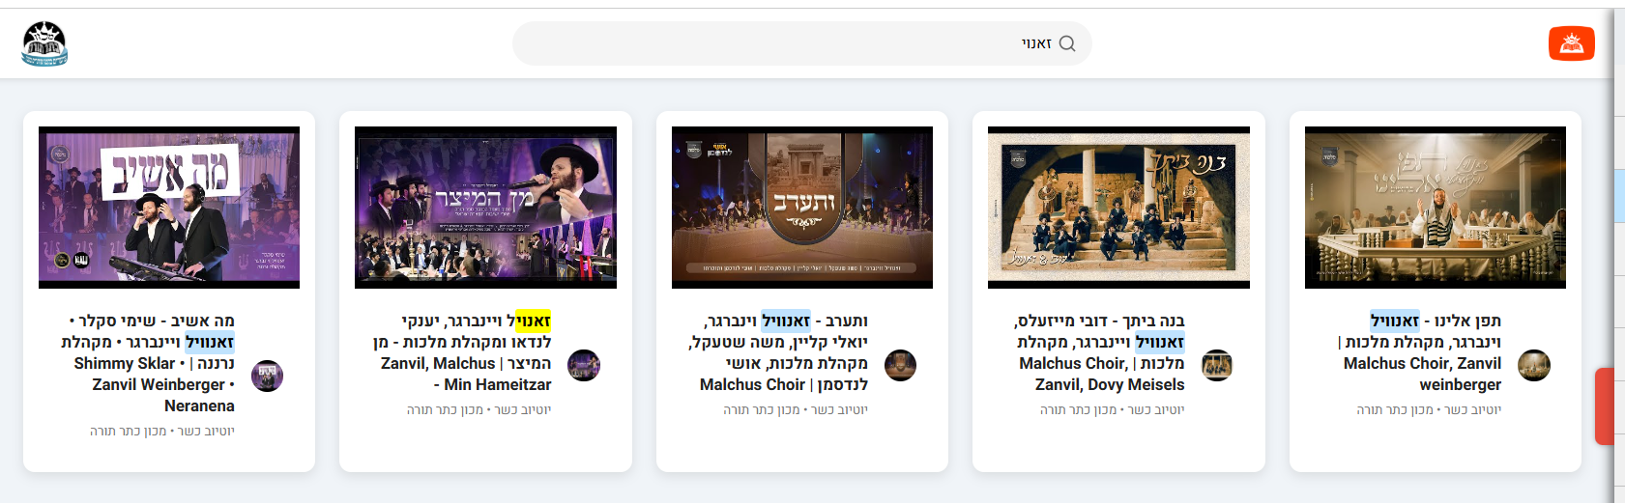Image resolution: width=1625 pixels, height=503 pixels.
Task: Click the red side tab at right edge
Action: pyautogui.click(x=1604, y=406)
